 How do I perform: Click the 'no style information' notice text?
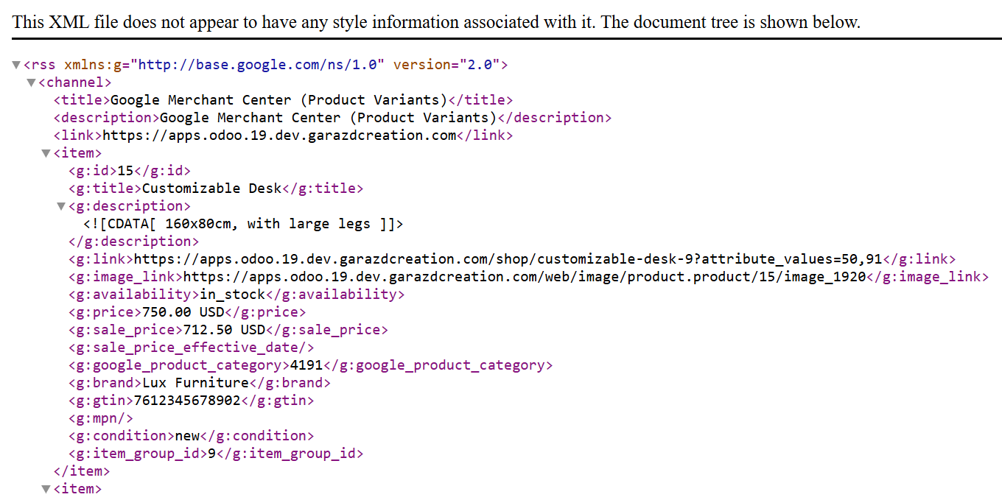pyautogui.click(x=436, y=22)
